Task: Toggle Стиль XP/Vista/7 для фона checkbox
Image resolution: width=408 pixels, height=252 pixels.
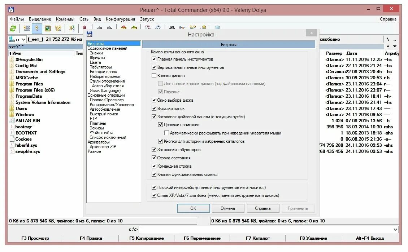Action: coord(154,195)
